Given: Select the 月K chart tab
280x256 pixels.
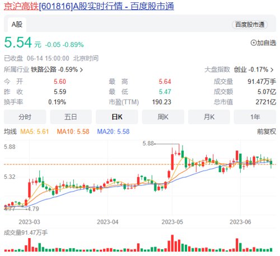Looking at the screenshot, I should (209, 117).
